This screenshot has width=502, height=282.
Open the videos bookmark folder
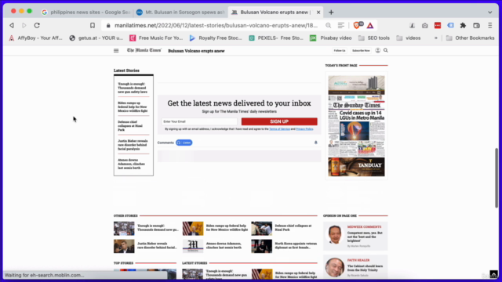click(x=409, y=38)
